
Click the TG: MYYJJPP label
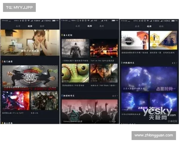point(19,7)
